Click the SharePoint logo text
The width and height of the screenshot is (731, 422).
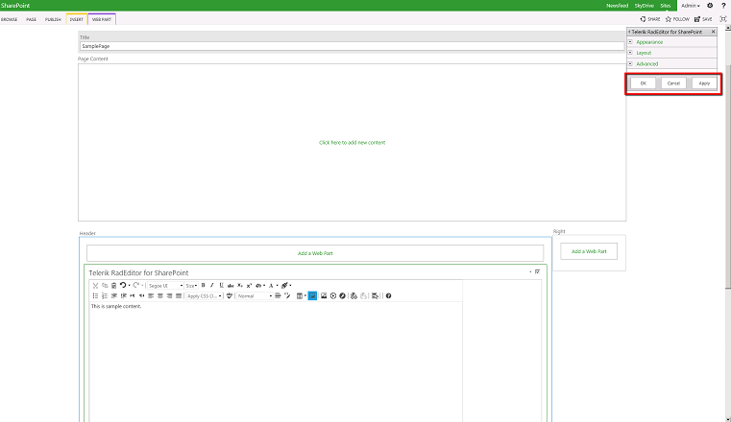tap(15, 6)
